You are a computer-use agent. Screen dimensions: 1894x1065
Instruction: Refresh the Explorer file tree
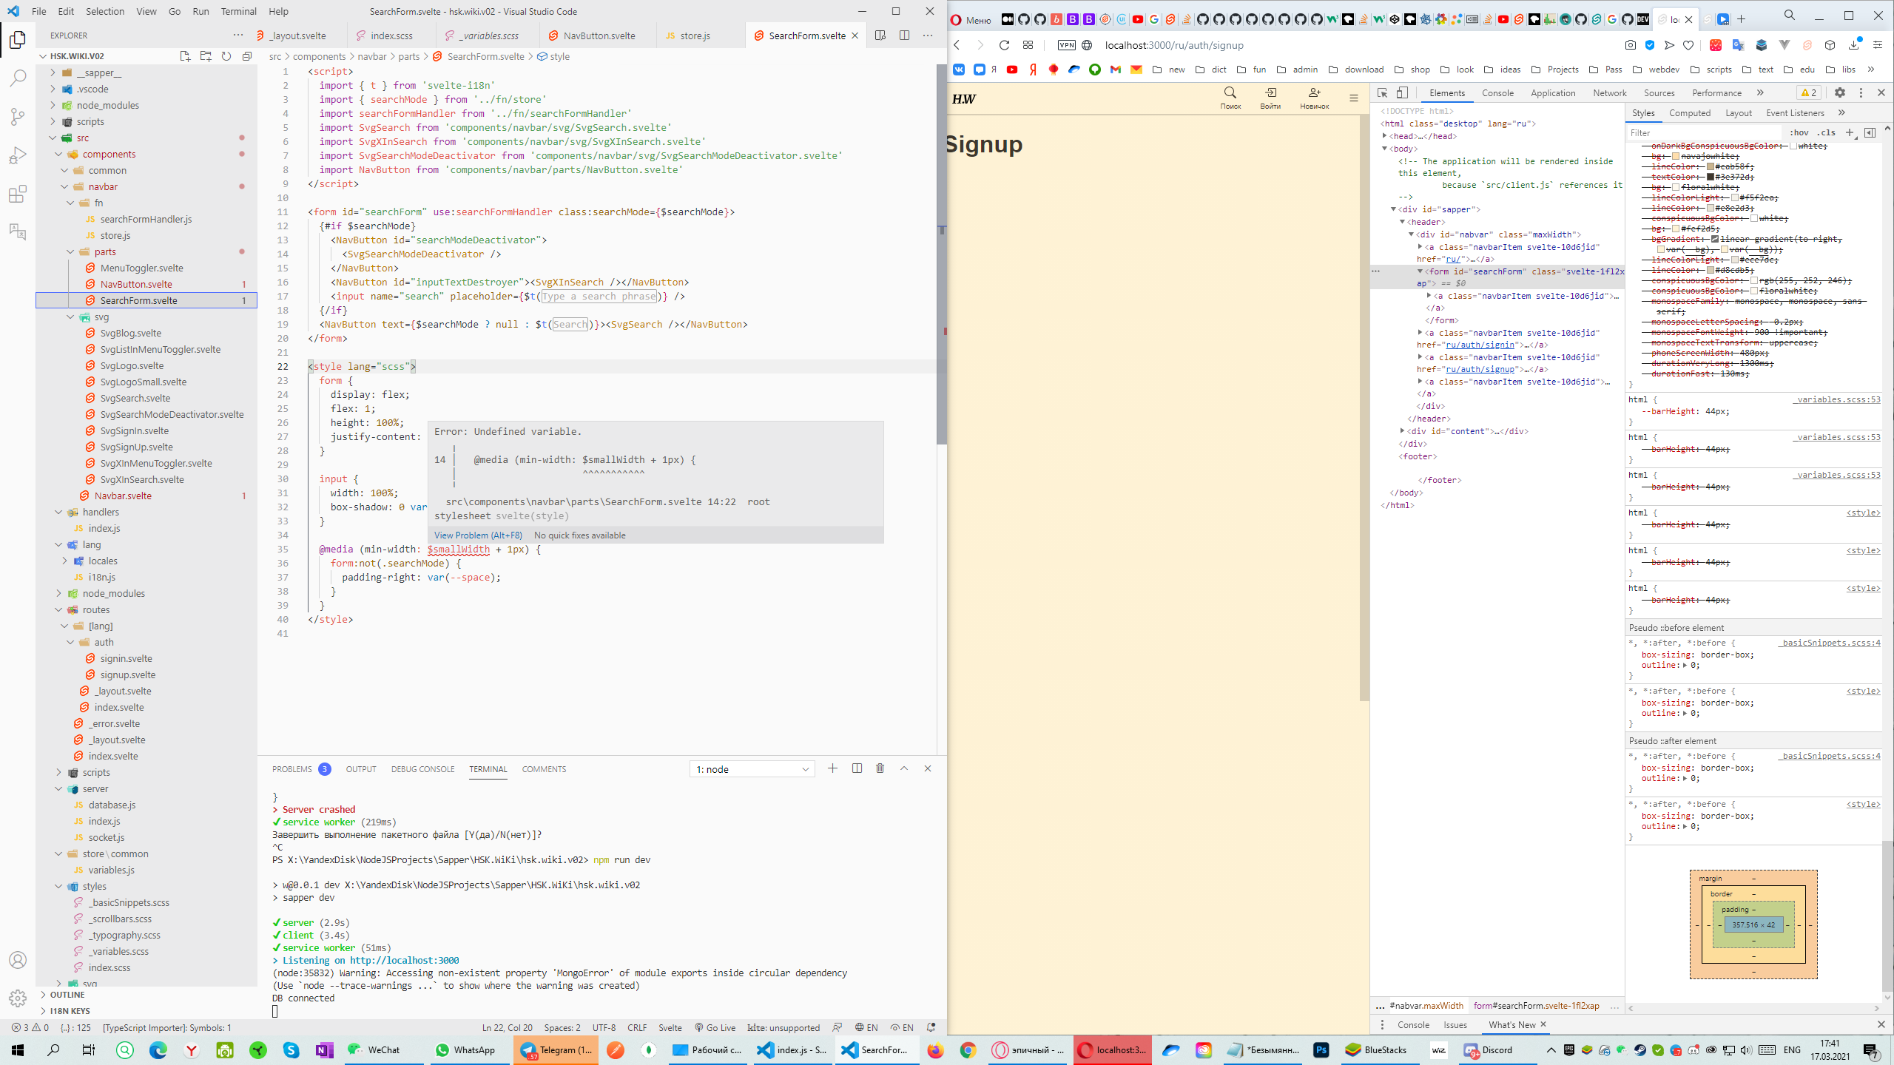pyautogui.click(x=226, y=56)
